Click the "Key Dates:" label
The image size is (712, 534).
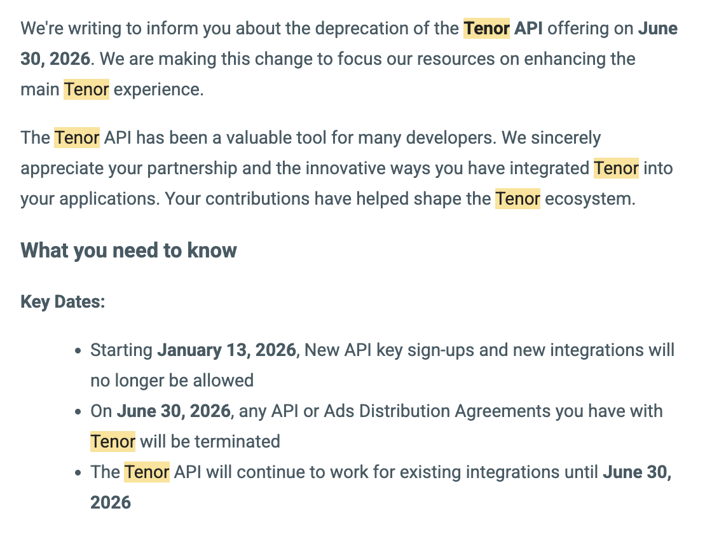pyautogui.click(x=63, y=301)
